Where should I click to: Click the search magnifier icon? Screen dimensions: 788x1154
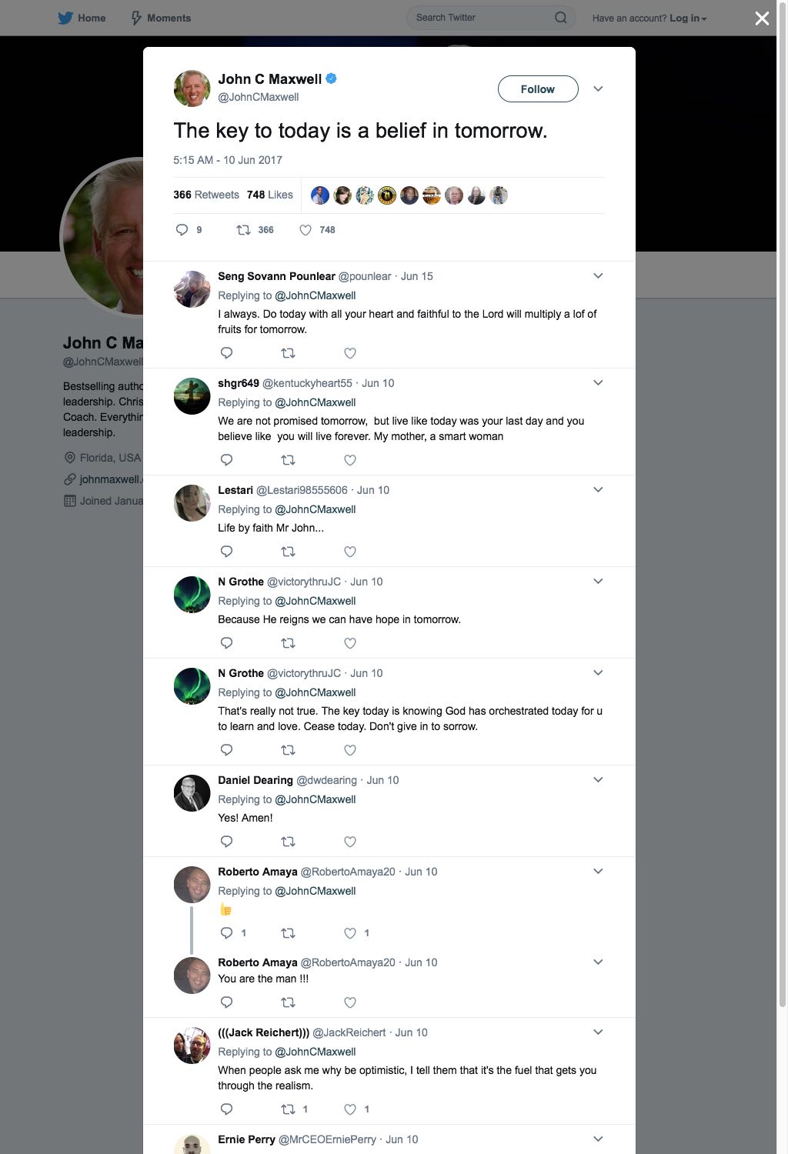tap(561, 18)
